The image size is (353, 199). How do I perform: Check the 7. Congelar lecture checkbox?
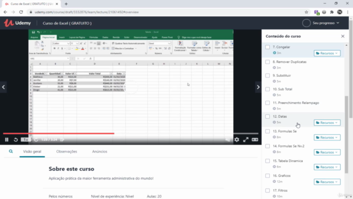point(268,47)
